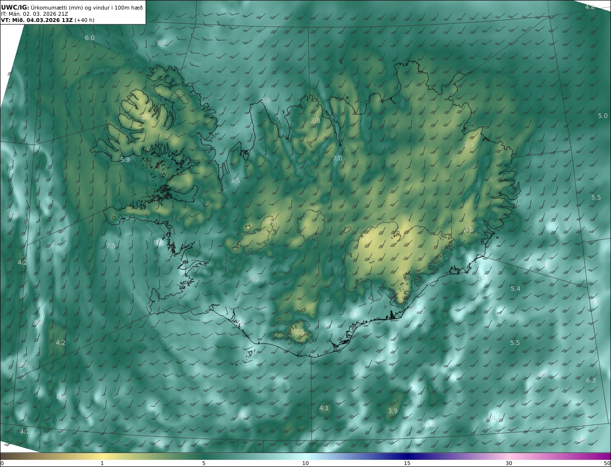Click the 5.0 value label
611x467 pixels.
pyautogui.click(x=603, y=116)
